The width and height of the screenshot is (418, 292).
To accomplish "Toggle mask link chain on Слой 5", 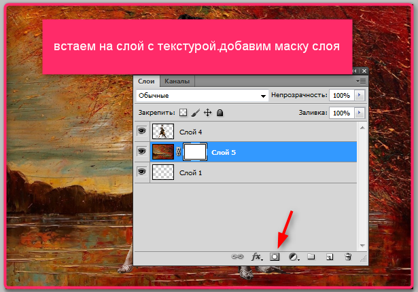I will coord(178,152).
